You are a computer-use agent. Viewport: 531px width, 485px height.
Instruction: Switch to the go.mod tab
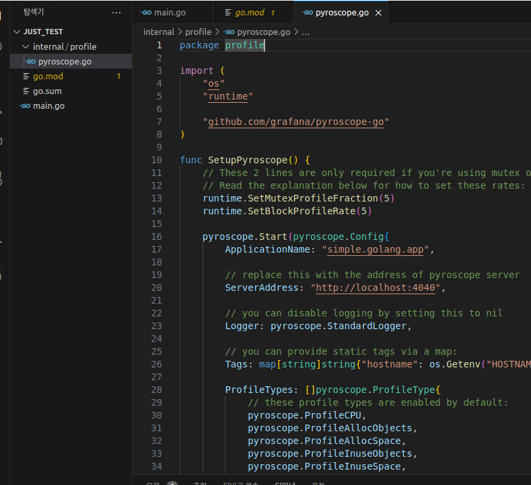coord(250,13)
